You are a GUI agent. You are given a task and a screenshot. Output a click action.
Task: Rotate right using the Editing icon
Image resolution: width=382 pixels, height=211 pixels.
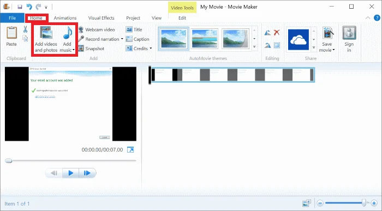click(x=267, y=45)
